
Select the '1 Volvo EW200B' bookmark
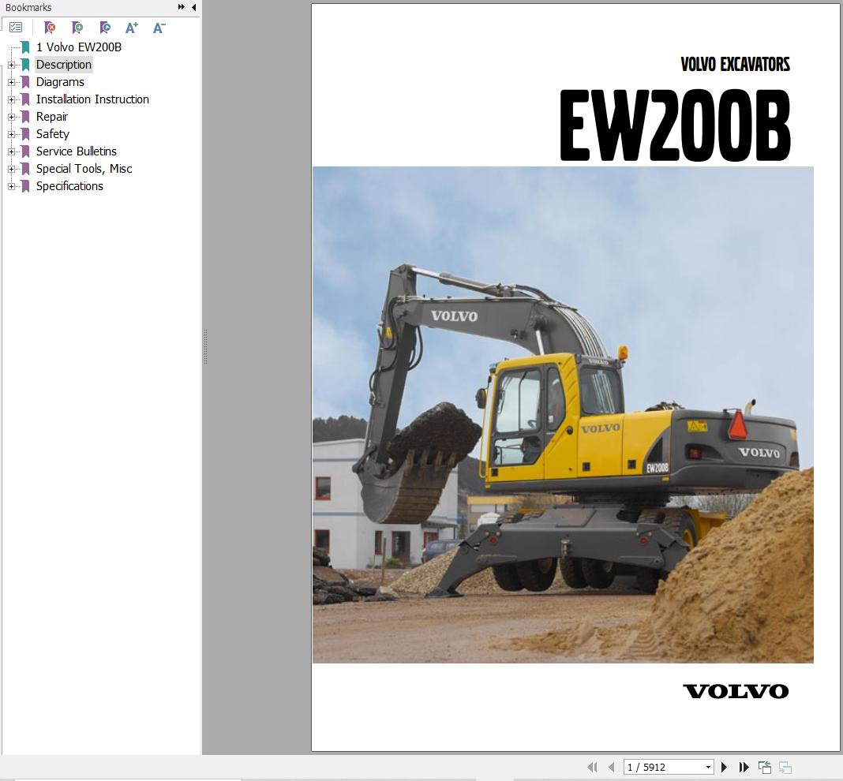click(x=78, y=47)
